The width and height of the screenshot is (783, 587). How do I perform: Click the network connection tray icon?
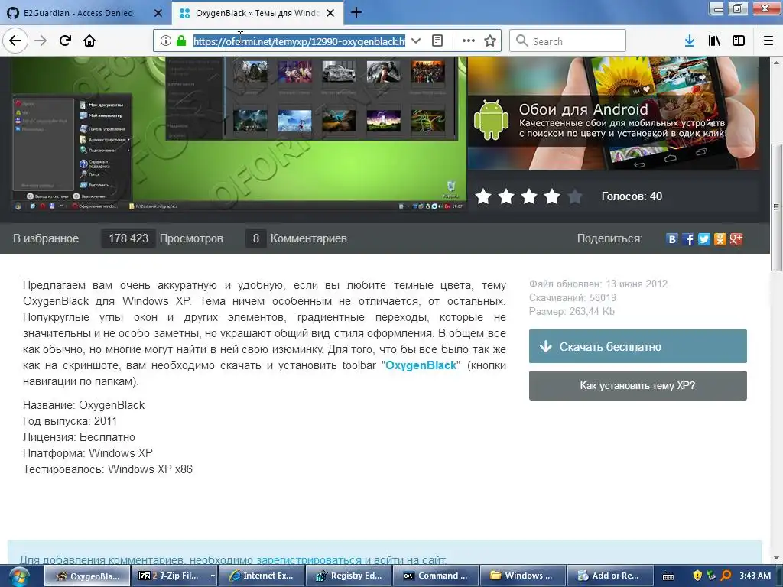(x=712, y=576)
